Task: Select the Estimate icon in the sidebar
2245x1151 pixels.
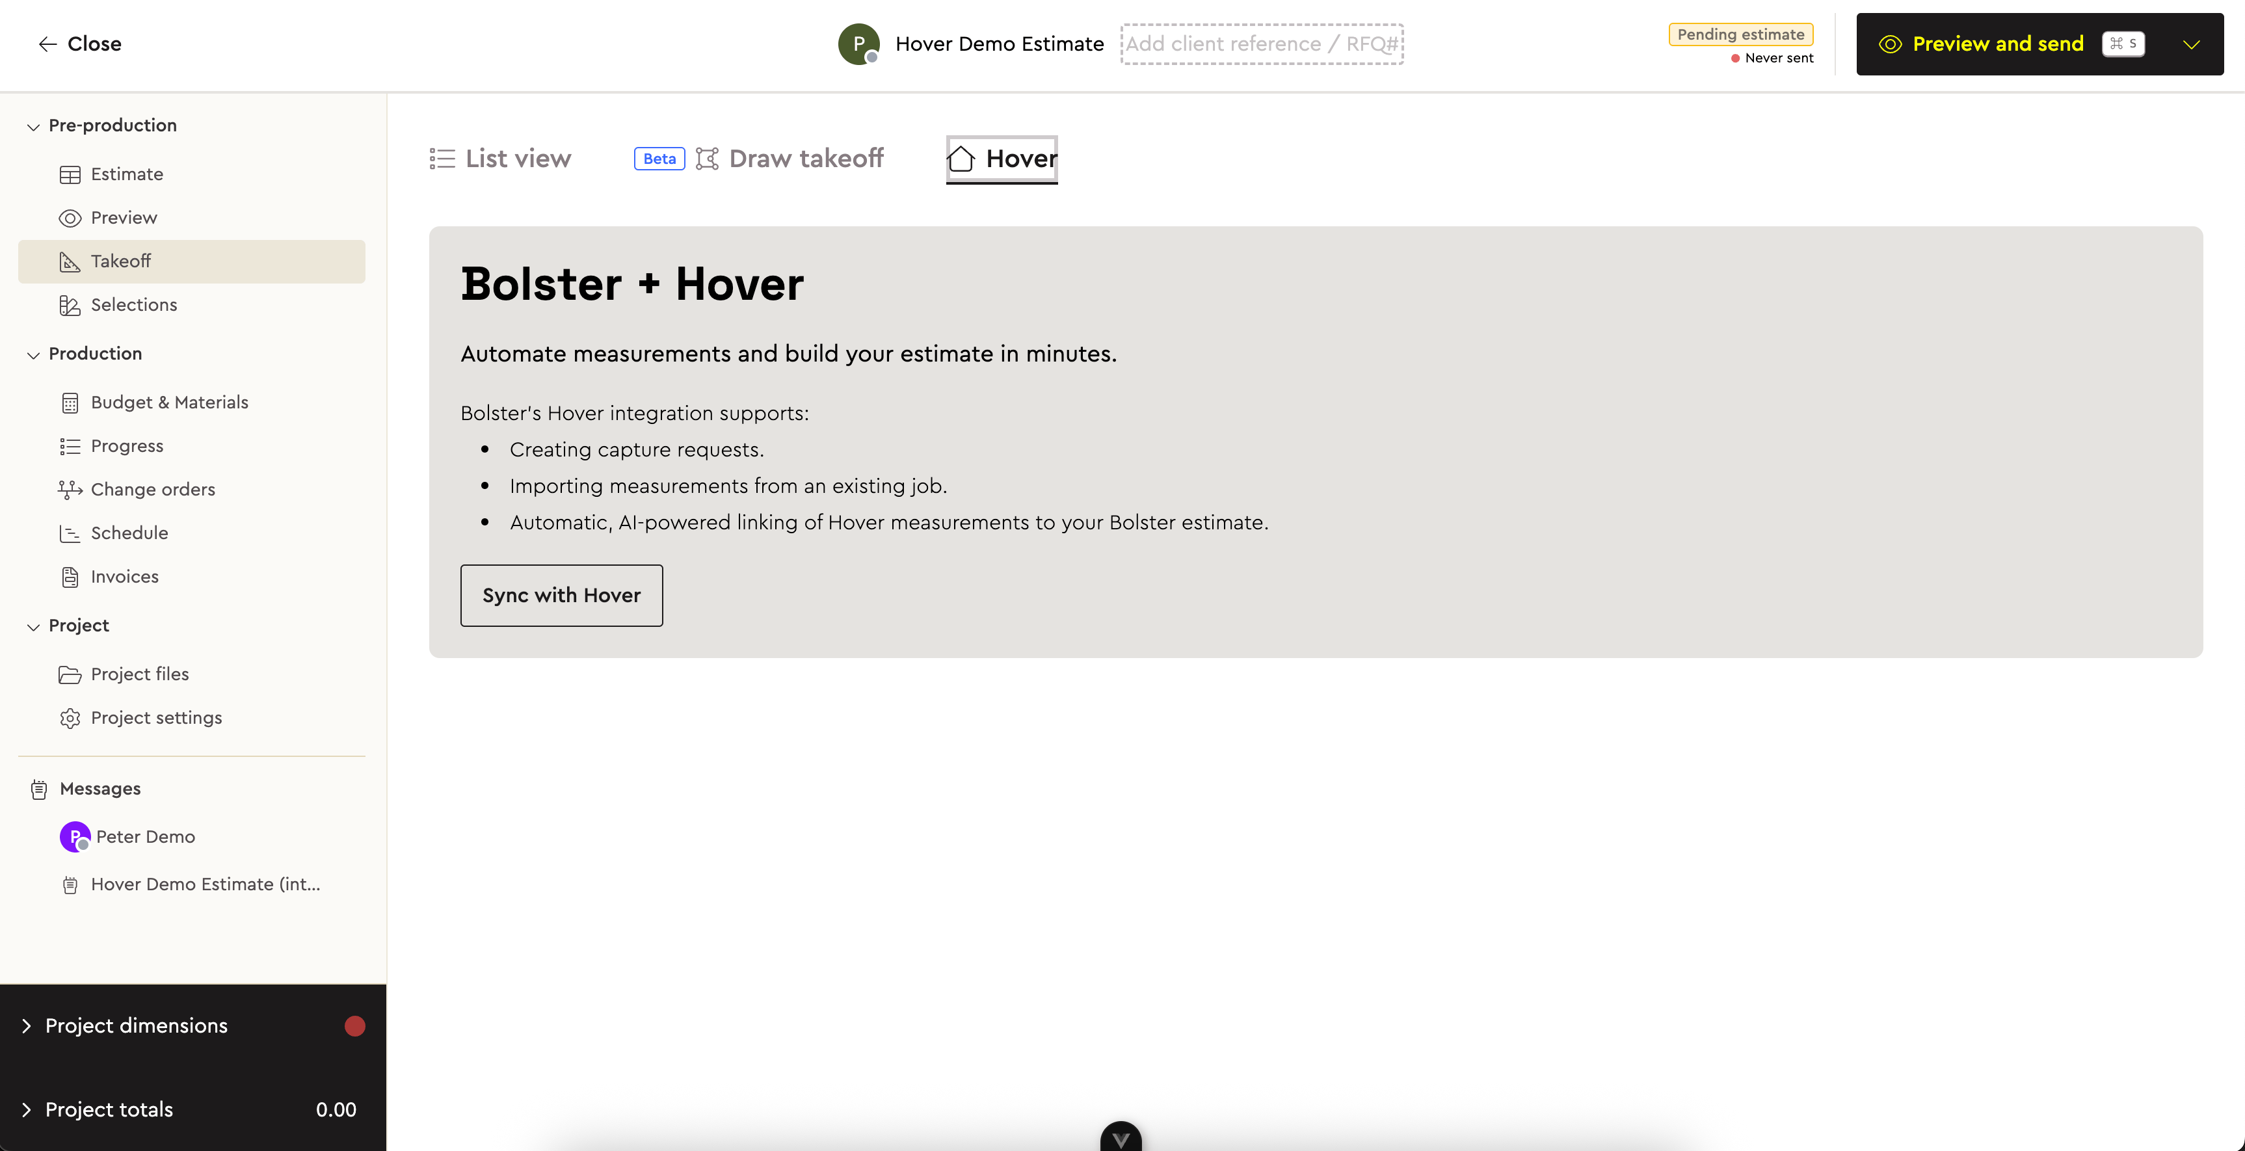Action: [x=71, y=174]
